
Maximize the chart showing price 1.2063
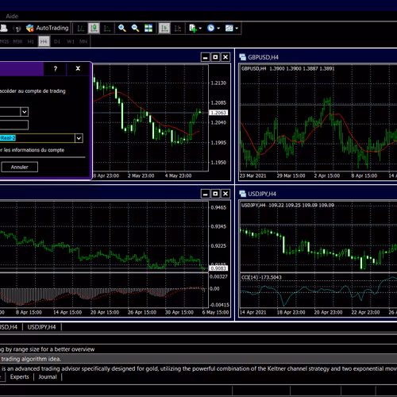tap(215, 57)
